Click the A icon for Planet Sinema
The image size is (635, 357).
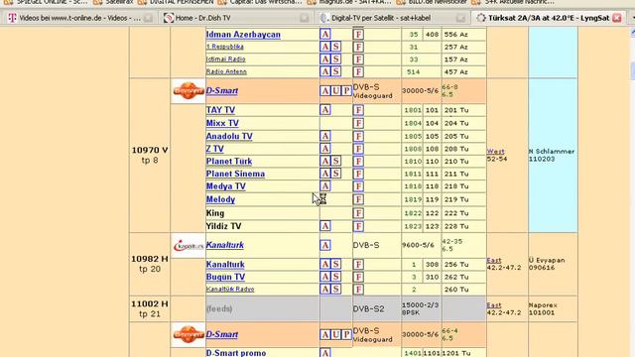[325, 174]
